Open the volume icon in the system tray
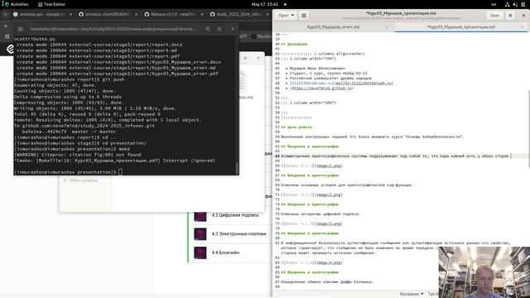 tap(515, 4)
